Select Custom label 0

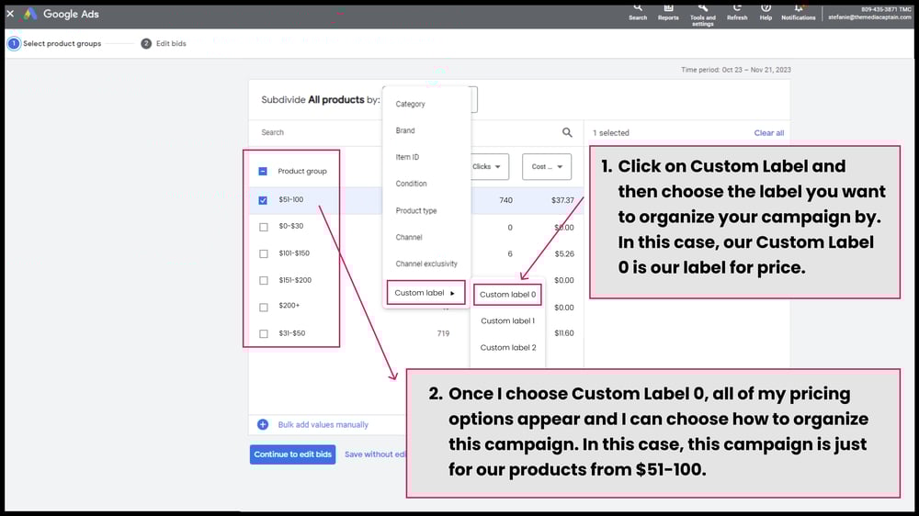[507, 295]
